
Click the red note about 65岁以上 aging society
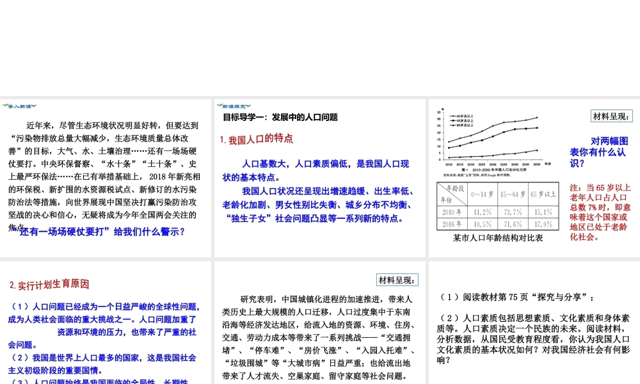click(x=600, y=212)
